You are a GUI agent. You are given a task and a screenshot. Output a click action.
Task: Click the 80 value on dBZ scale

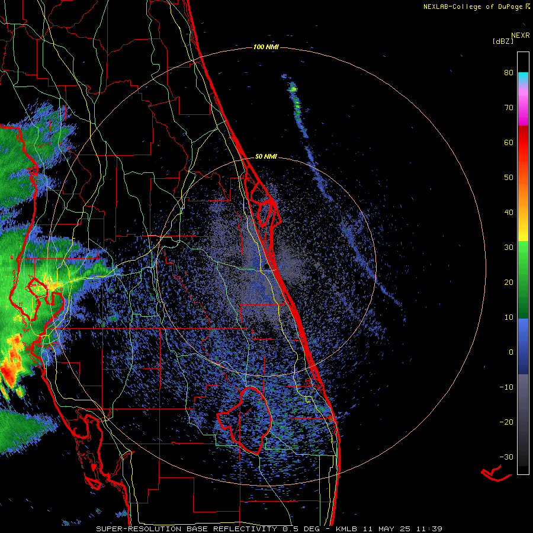[x=509, y=73]
